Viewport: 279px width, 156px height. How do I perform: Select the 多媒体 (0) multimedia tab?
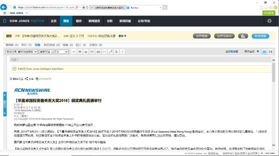point(96,45)
